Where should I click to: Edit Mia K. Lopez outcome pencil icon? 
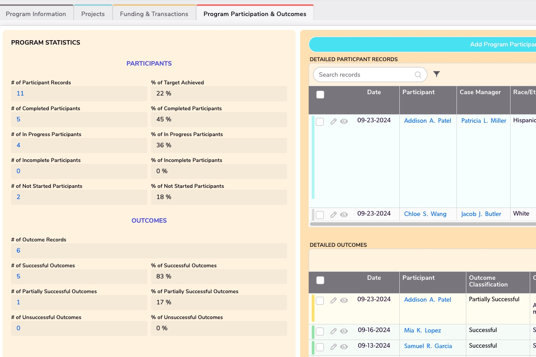(333, 331)
